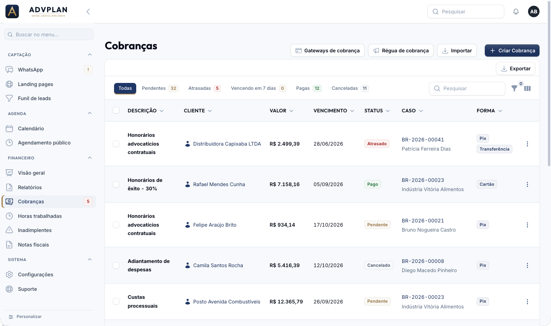
Task: Switch to the Atrasadas tab
Action: click(x=204, y=88)
